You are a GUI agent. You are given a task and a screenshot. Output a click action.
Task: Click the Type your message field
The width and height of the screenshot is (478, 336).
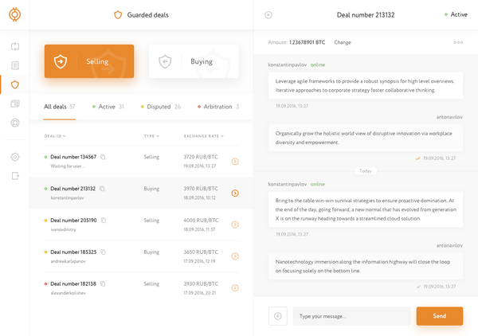[x=352, y=316]
